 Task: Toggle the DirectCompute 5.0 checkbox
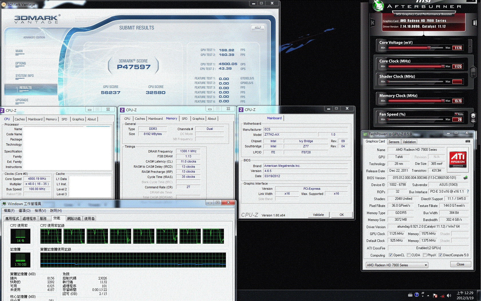440,255
